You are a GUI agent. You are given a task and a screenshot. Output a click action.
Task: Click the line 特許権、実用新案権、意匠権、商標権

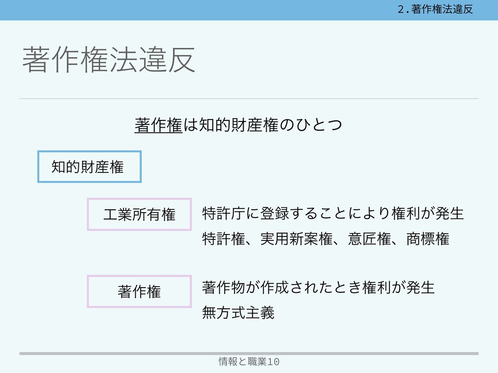tap(325, 238)
